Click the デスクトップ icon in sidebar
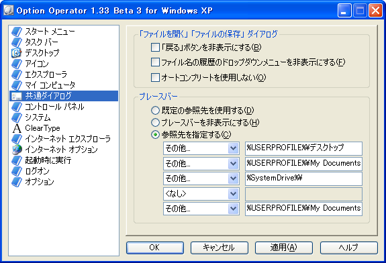This screenshot has width=386, height=263. click(x=17, y=53)
